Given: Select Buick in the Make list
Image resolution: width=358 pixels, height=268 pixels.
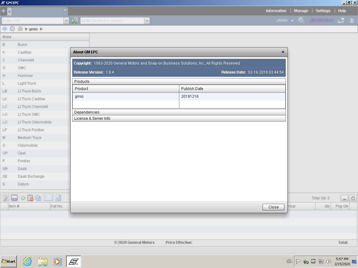Looking at the screenshot, I should 45,45.
